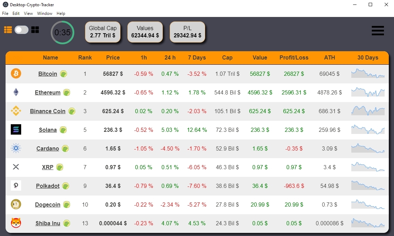Viewport: 394px width, 236px height.
Task: Click Bitcoin price 56827 $
Action: click(113, 74)
